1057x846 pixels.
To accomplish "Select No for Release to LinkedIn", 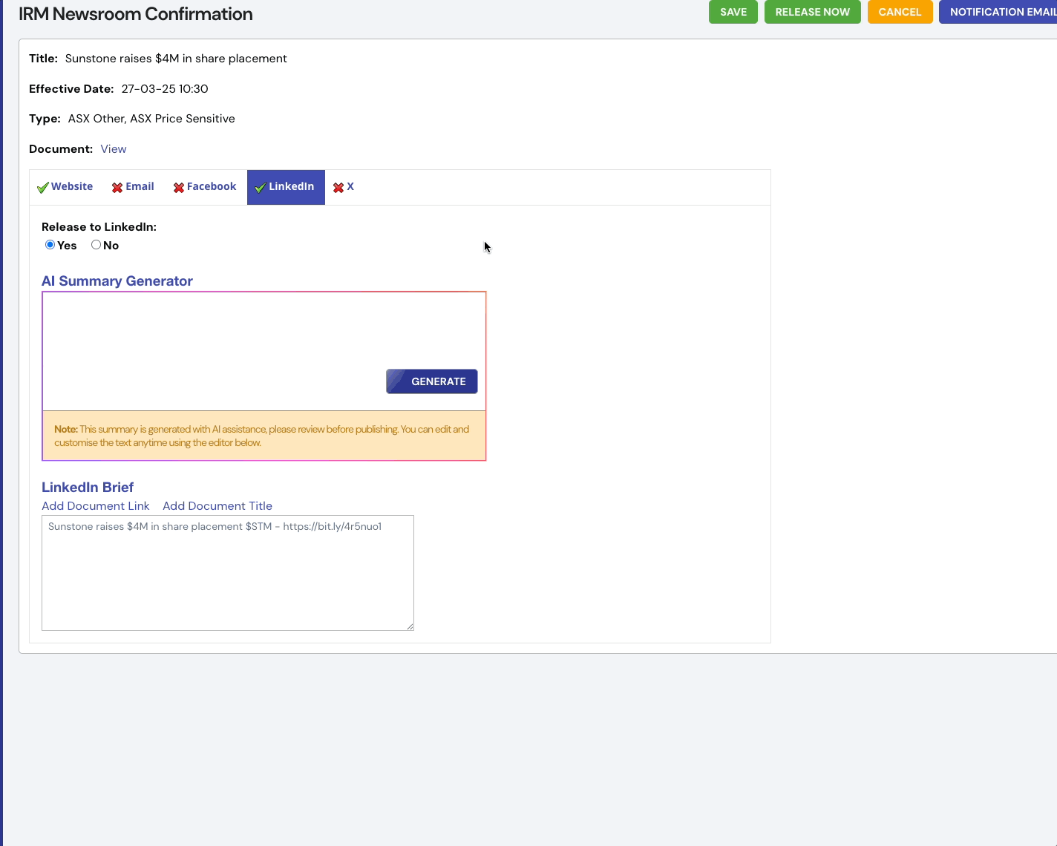I will pyautogui.click(x=96, y=244).
